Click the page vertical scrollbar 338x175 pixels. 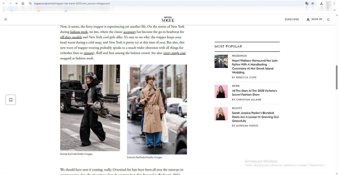tap(336, 77)
